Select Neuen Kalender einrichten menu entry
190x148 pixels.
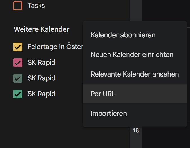tap(132, 54)
